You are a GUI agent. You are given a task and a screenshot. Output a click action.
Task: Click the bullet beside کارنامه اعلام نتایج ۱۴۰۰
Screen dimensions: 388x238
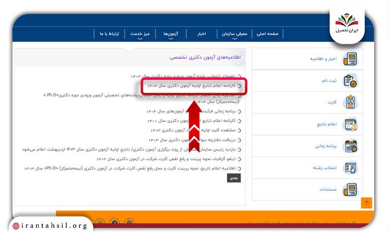point(239,121)
